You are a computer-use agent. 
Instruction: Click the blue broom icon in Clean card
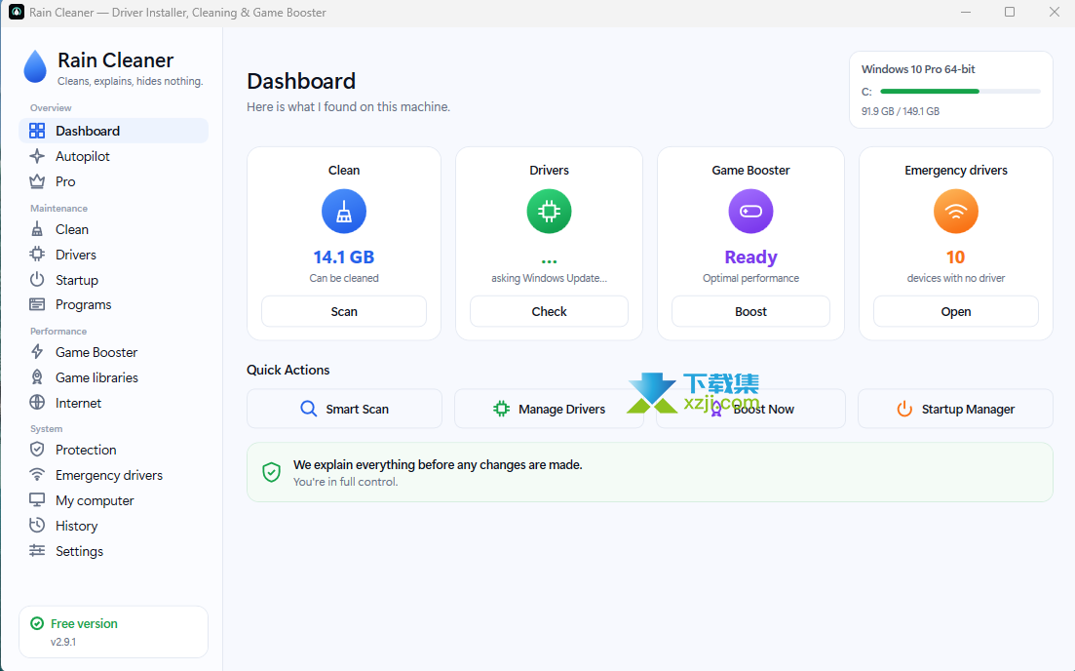point(343,212)
